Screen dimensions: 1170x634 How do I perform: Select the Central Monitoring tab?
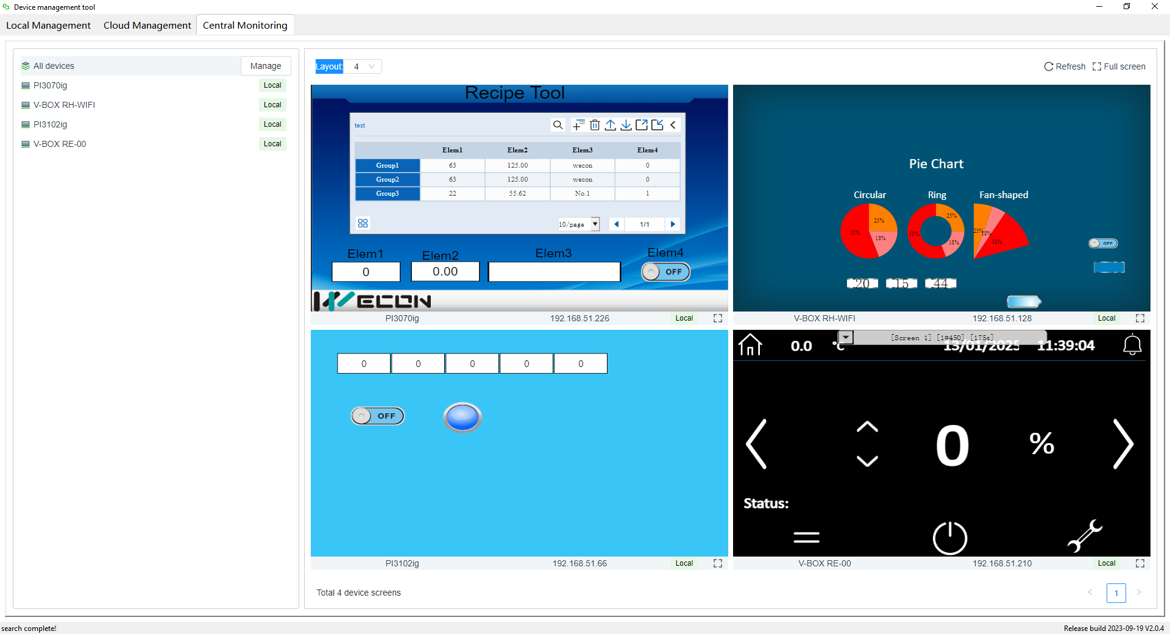pyautogui.click(x=245, y=25)
